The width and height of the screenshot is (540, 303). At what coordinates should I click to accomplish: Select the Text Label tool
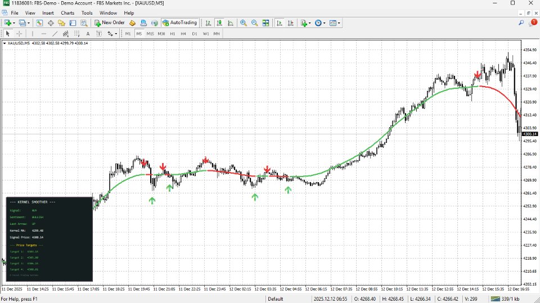pyautogui.click(x=99, y=33)
